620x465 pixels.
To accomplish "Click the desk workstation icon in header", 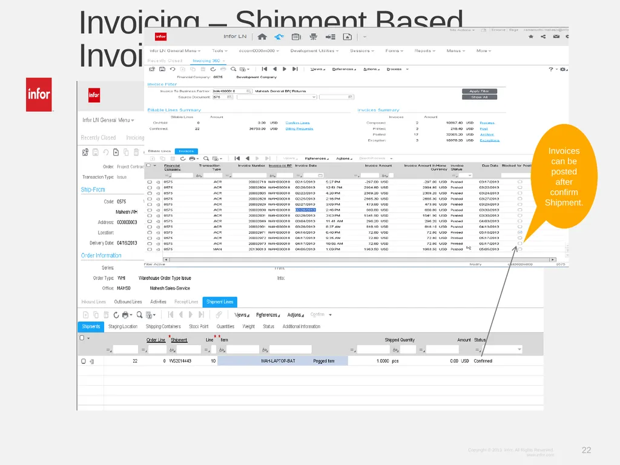I will (x=313, y=37).
